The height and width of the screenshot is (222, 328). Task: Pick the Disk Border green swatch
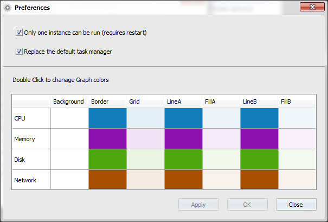pos(107,160)
